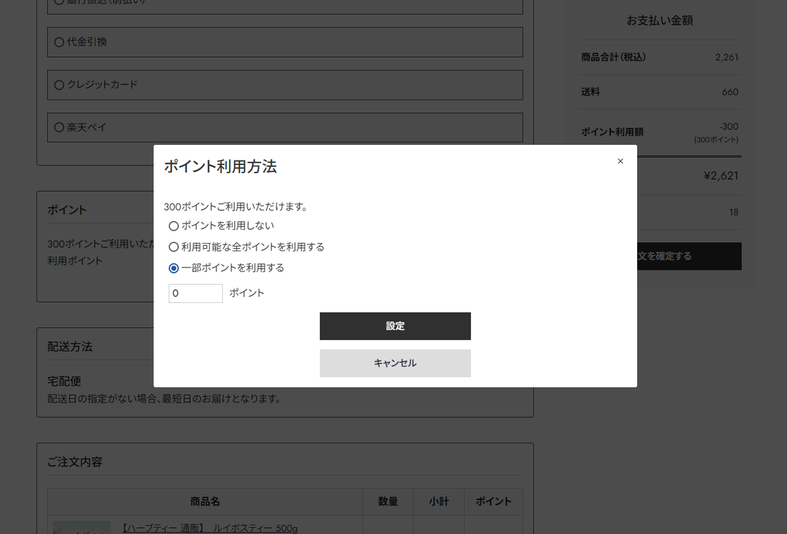Open the ルイボスティー 500g product link
Image resolution: width=787 pixels, height=534 pixels.
tap(209, 528)
